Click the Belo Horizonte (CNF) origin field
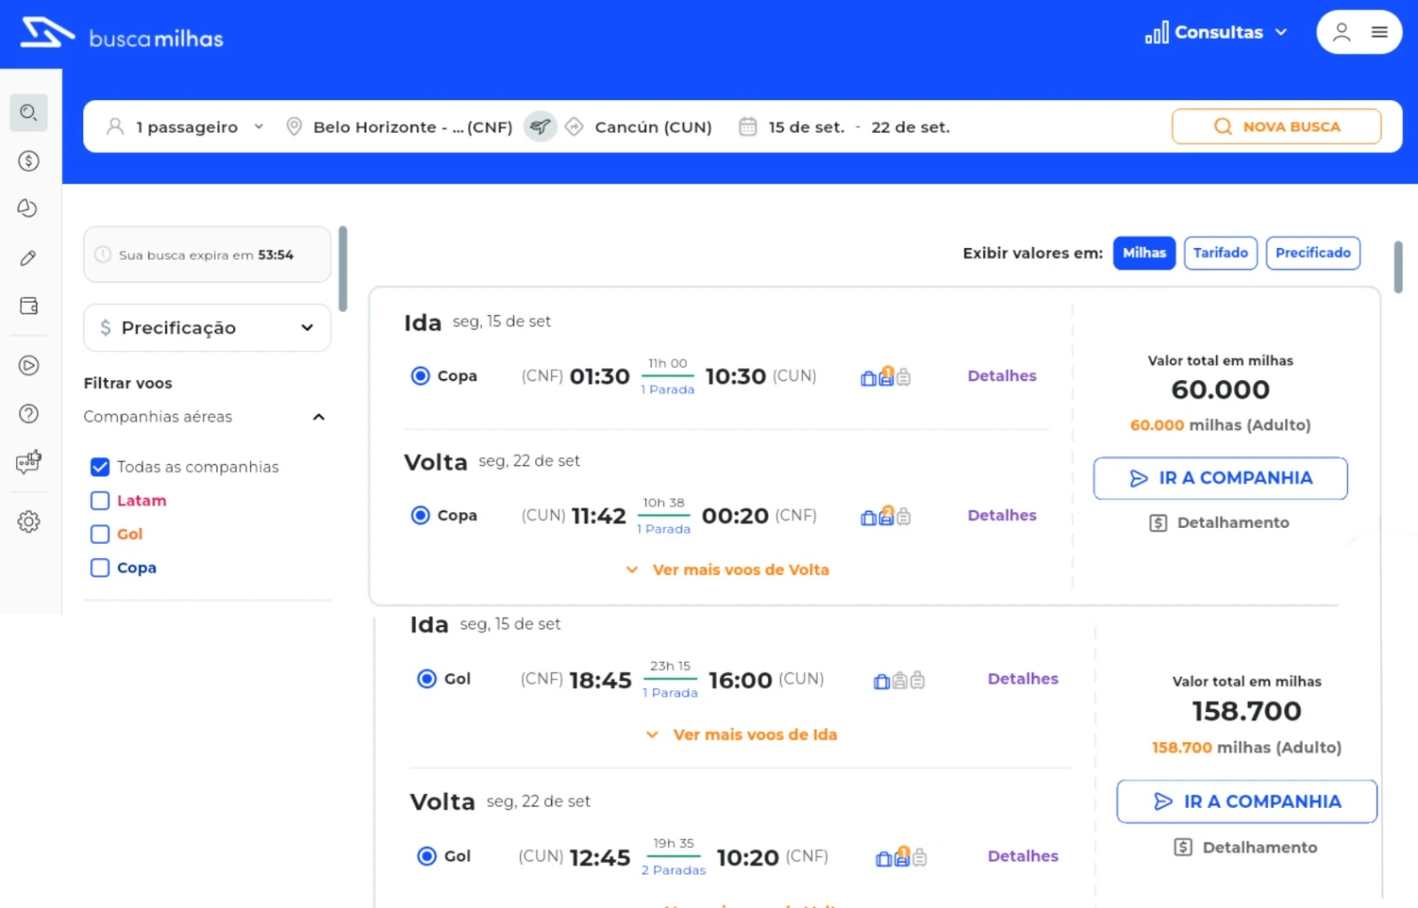This screenshot has width=1418, height=908. pyautogui.click(x=412, y=127)
